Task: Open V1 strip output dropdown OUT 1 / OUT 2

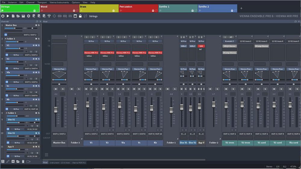Action: point(91,134)
